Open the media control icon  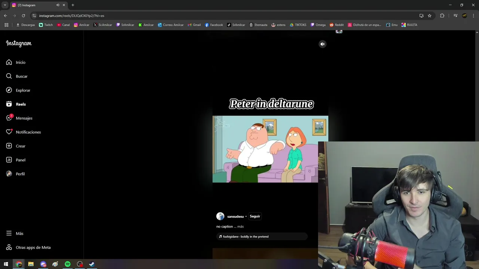pos(455,16)
